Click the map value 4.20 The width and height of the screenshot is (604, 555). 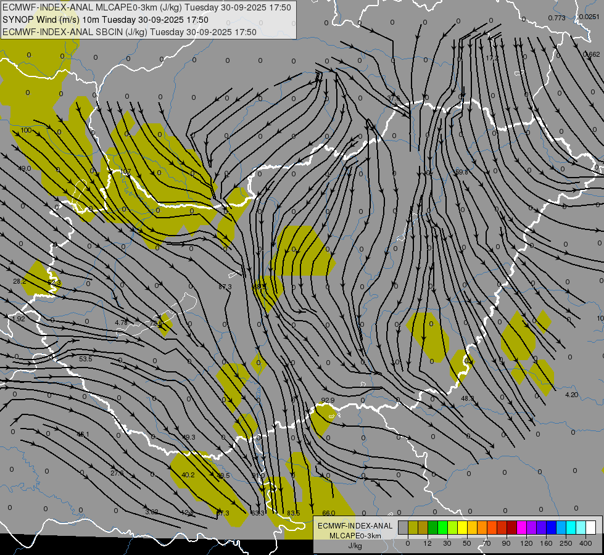click(572, 395)
